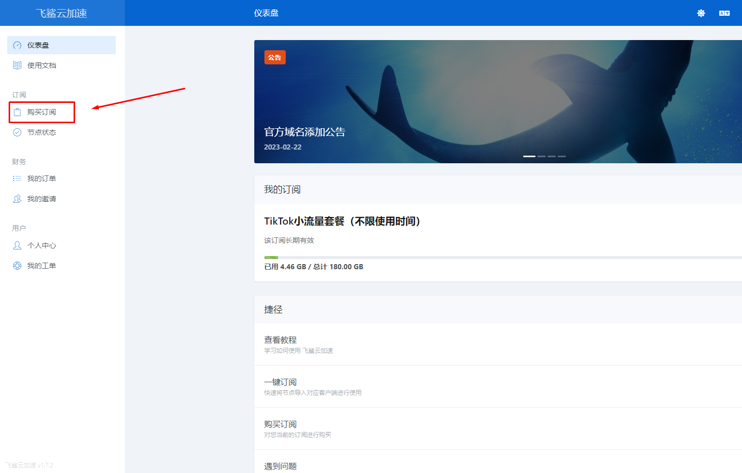Open 我的邀请 in the sidebar
The image size is (742, 473).
tap(61, 199)
